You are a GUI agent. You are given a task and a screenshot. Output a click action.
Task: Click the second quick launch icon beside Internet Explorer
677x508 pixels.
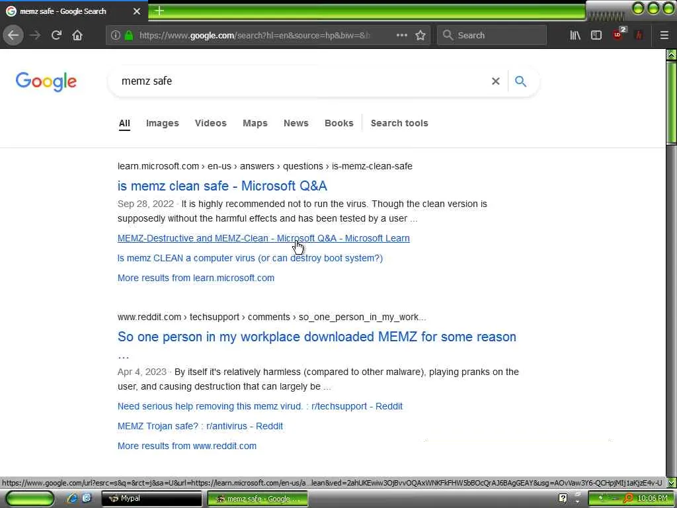pyautogui.click(x=87, y=499)
